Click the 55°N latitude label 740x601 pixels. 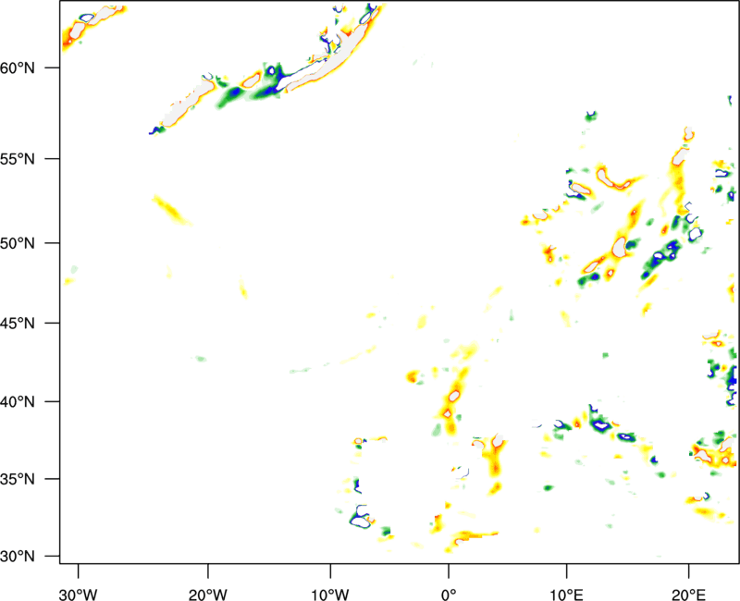(x=18, y=159)
